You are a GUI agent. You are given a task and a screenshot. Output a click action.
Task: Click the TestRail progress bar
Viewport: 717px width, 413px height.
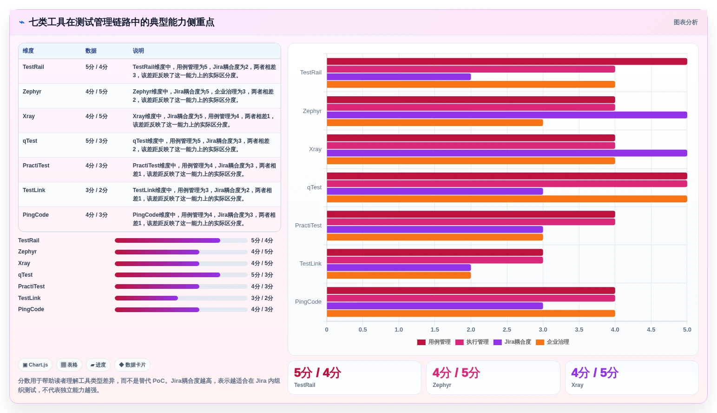[181, 240]
